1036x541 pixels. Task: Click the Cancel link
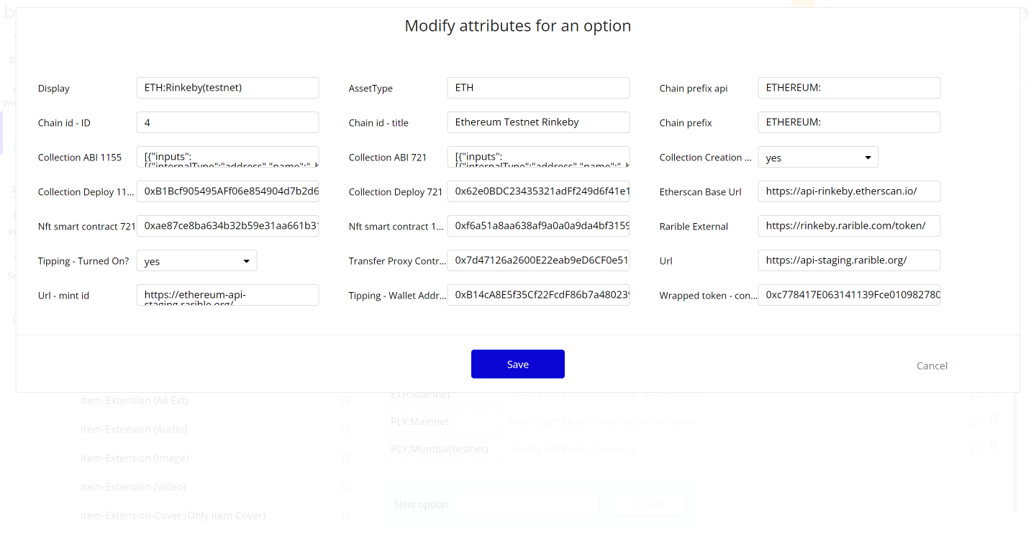click(932, 365)
